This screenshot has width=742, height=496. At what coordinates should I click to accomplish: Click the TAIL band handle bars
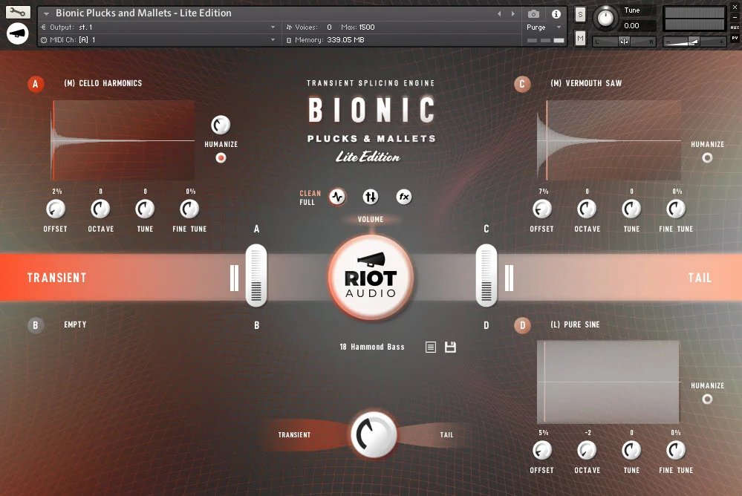pyautogui.click(x=510, y=278)
